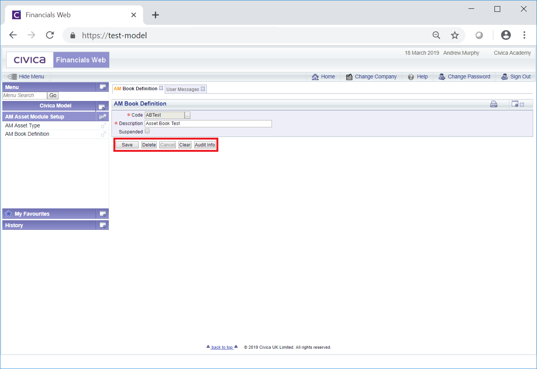Open the browser profile account icon

tap(506, 35)
